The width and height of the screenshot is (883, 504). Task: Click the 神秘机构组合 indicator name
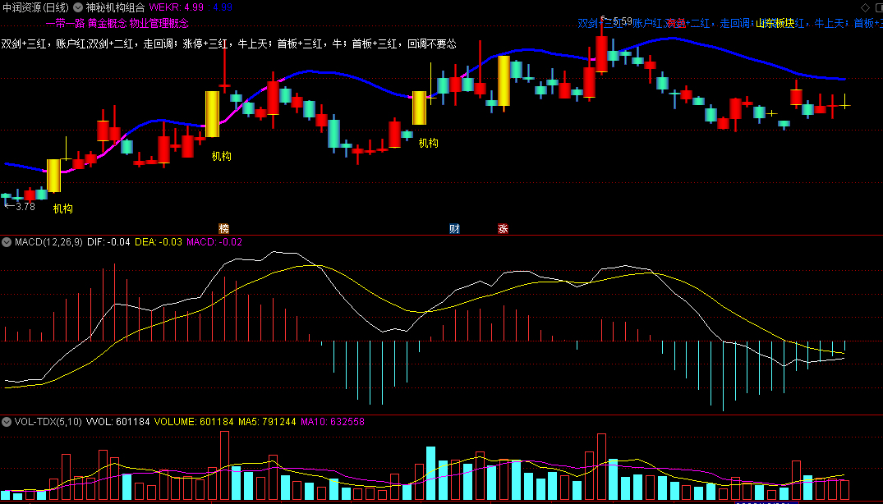click(x=116, y=7)
